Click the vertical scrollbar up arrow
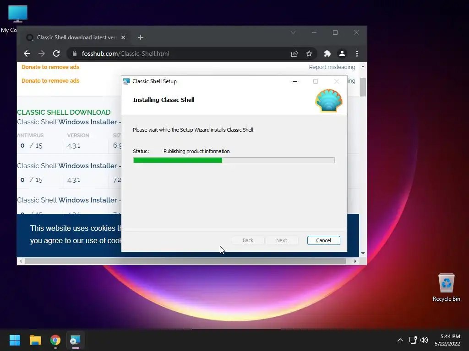This screenshot has height=351, width=469. coord(363,67)
